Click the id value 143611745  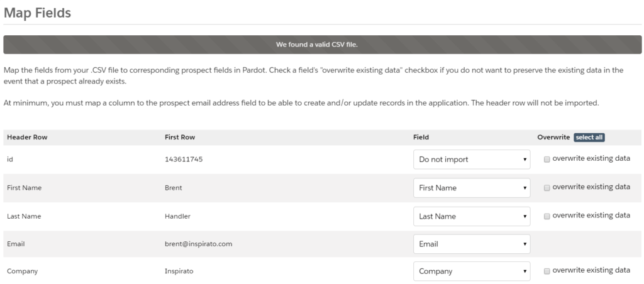(184, 159)
